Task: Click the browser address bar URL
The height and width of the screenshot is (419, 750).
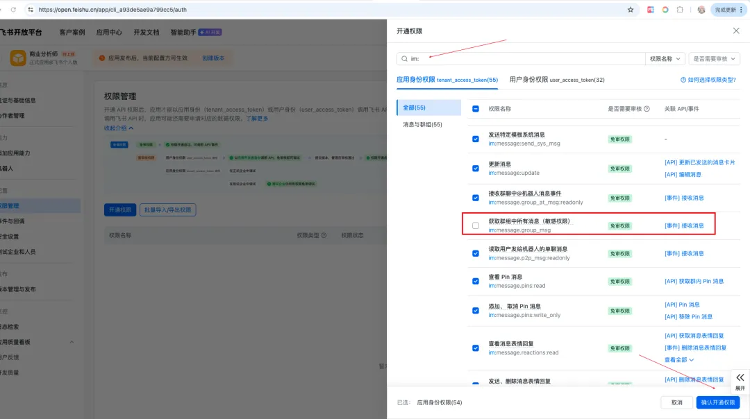Action: click(112, 10)
